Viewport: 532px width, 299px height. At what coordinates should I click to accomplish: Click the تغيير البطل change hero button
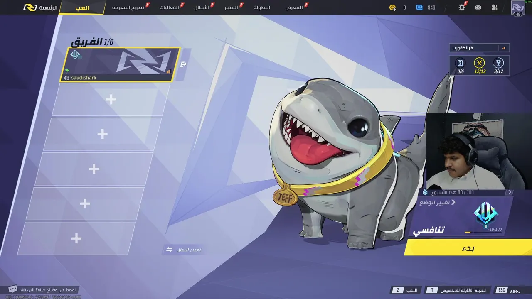click(183, 250)
